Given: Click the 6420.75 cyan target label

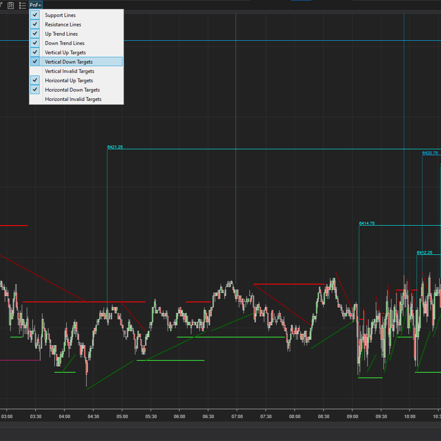Looking at the screenshot, I should pos(430,153).
